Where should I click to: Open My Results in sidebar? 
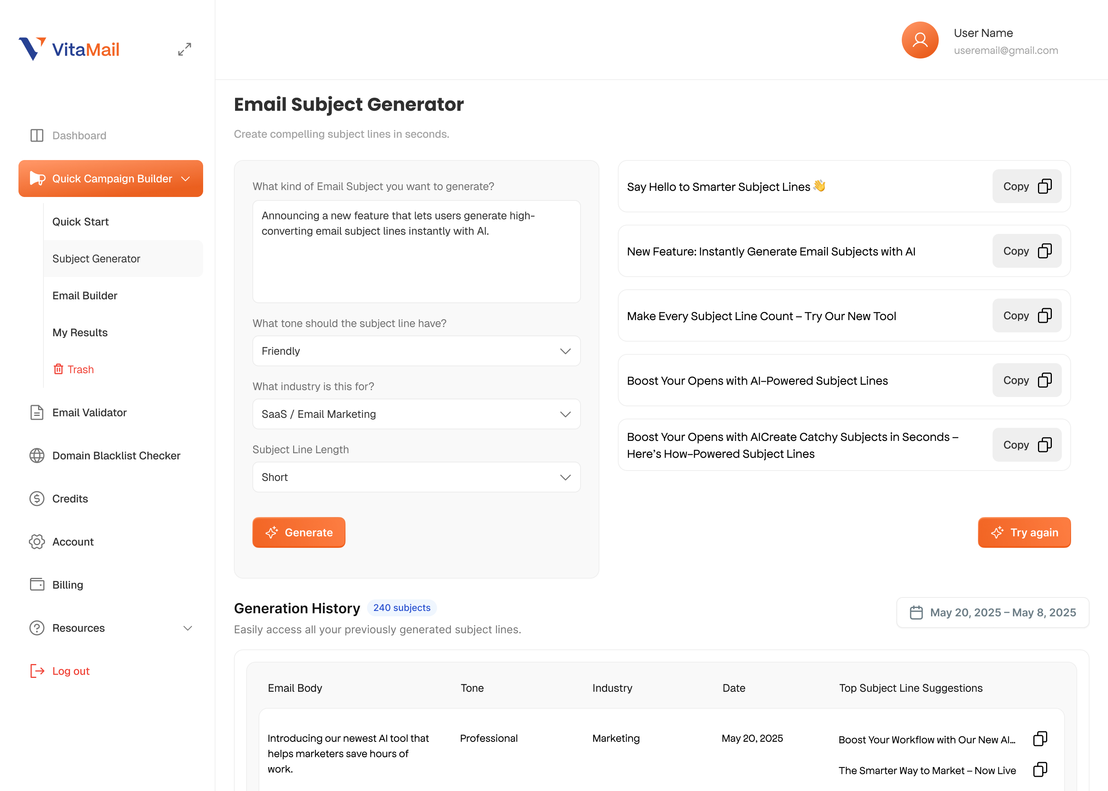point(80,333)
